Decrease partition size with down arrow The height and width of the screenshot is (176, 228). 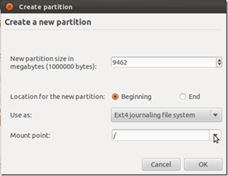coord(219,65)
